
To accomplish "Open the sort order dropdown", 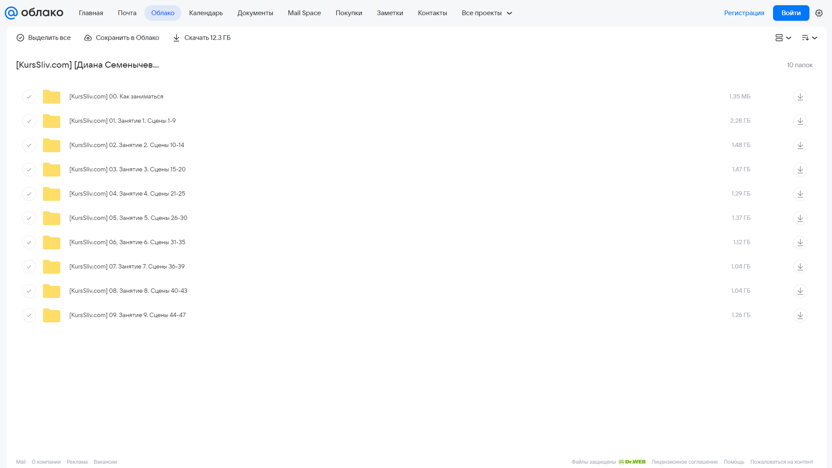I will 809,38.
